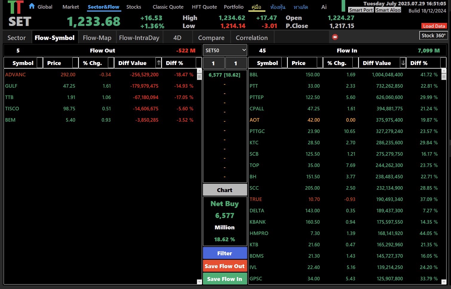This screenshot has width=451, height=289.
Task: Click the Flow In list scroll-down arrow
Action: click(444, 282)
